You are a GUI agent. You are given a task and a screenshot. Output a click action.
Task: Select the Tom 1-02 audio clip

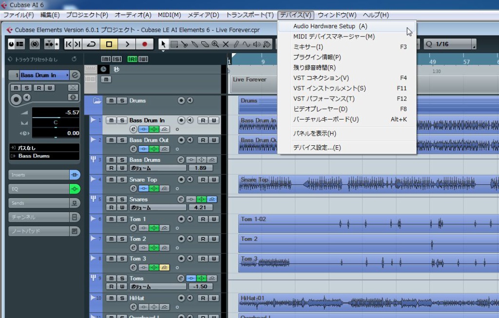(x=368, y=224)
